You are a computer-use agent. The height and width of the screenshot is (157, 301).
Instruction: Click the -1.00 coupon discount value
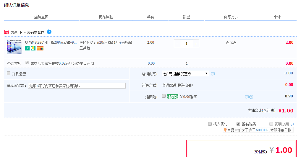point(288,73)
